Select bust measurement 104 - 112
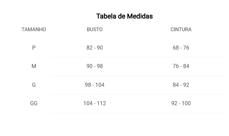This screenshot has width=229, height=136. pyautogui.click(x=95, y=103)
